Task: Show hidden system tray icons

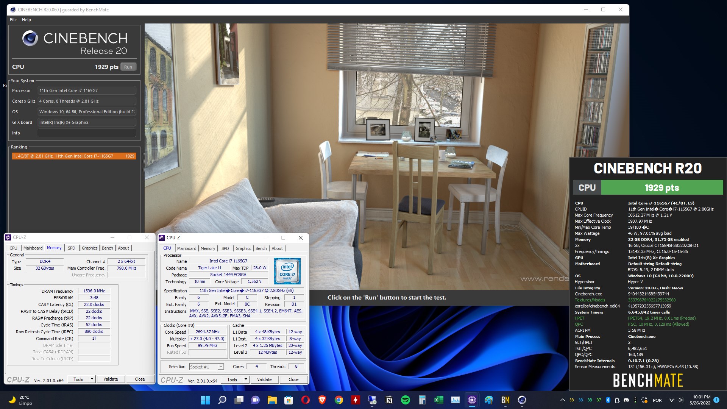Action: click(563, 400)
